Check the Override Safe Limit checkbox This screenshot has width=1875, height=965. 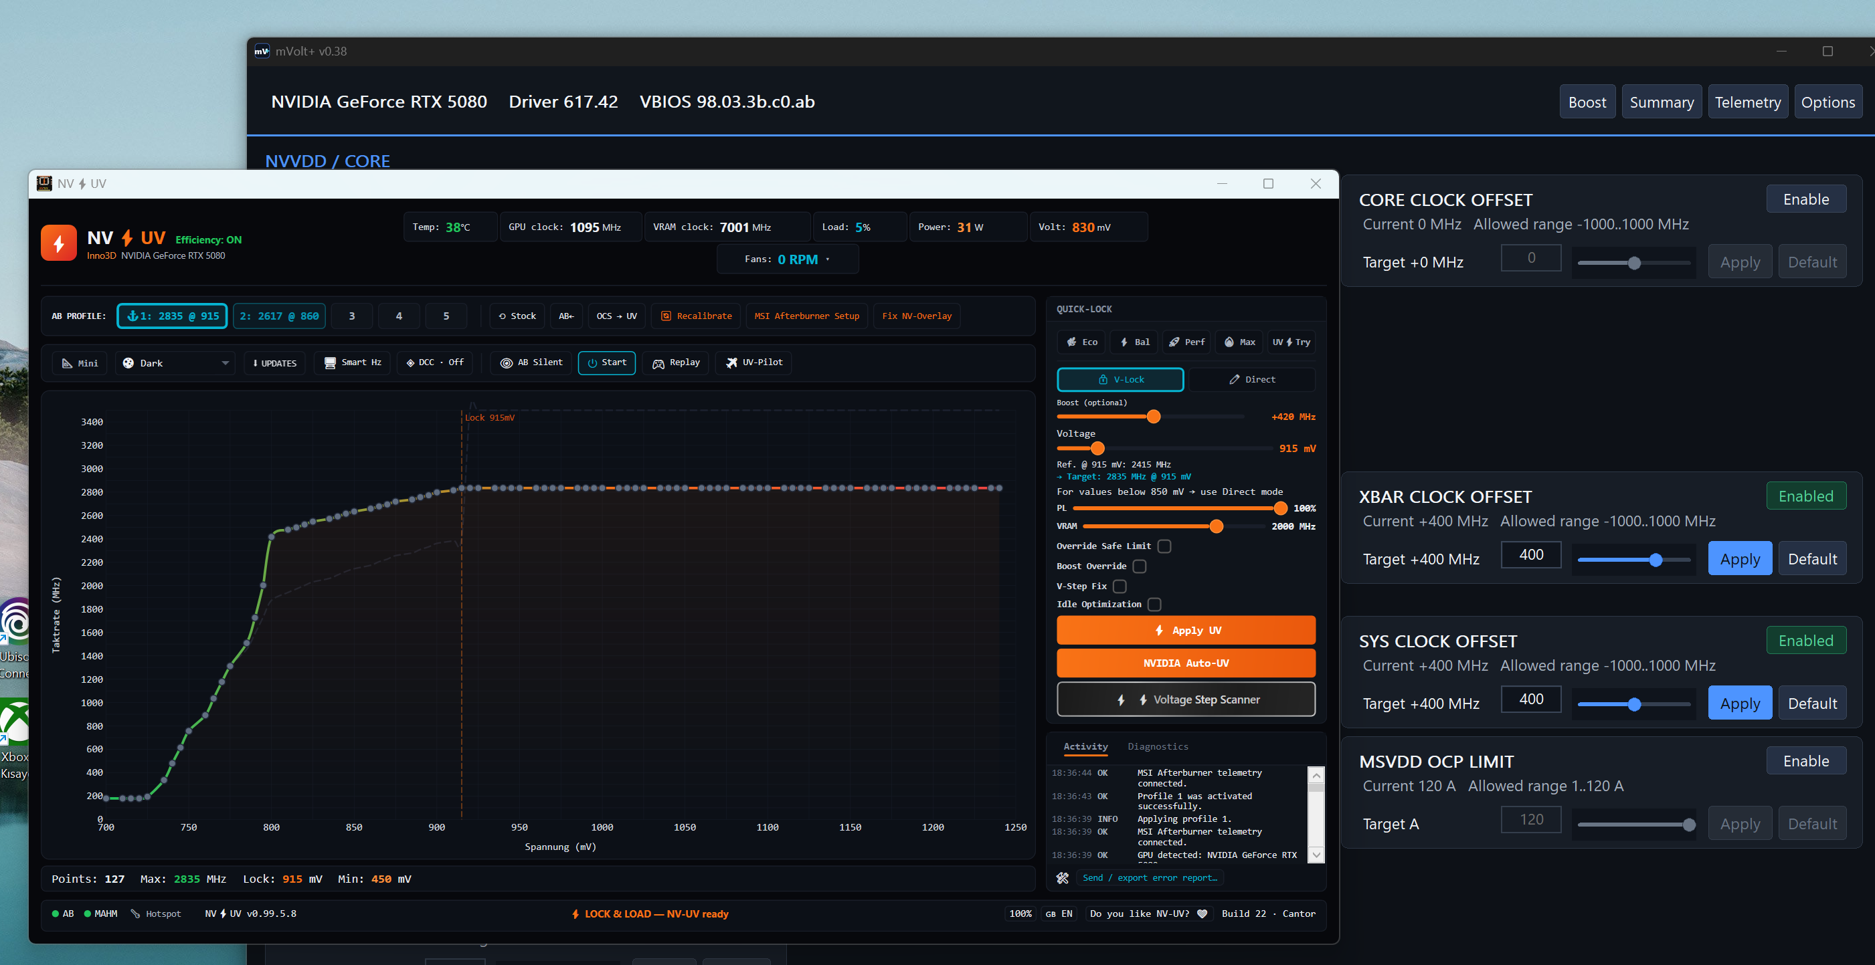pyautogui.click(x=1164, y=546)
